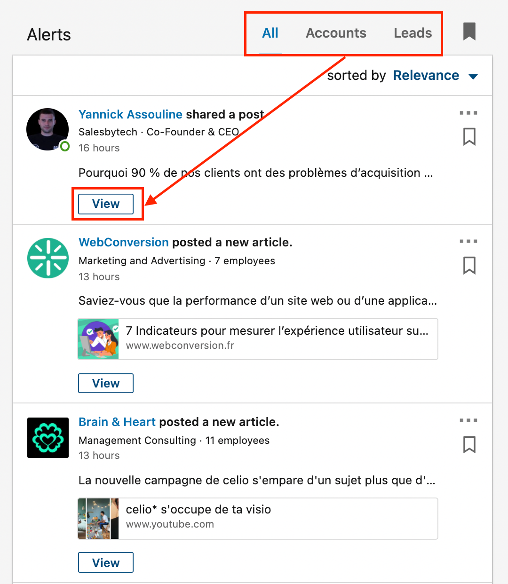View the WebConversion article alert
Viewport: 508px width, 584px height.
click(x=106, y=383)
